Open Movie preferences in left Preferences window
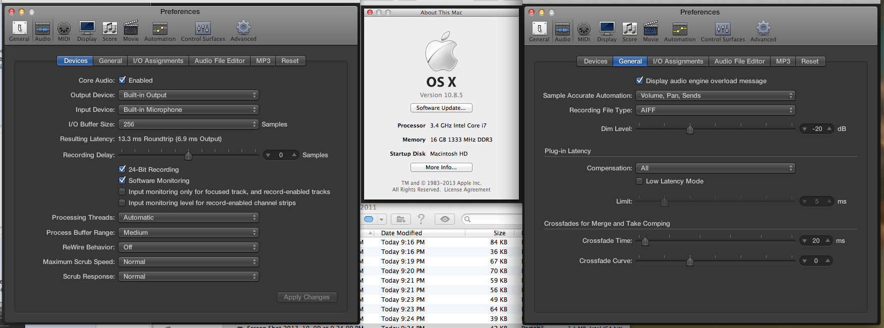Image resolution: width=884 pixels, height=328 pixels. pyautogui.click(x=131, y=31)
